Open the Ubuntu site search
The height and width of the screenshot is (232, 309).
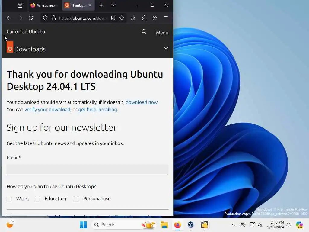144,31
